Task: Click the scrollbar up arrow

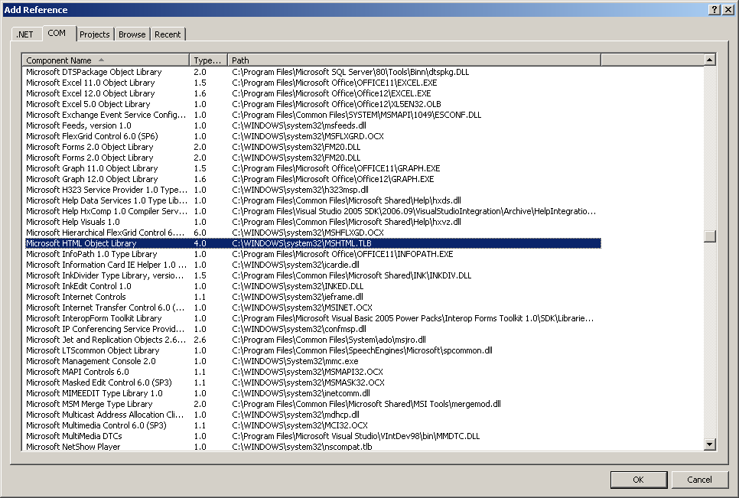Action: (710, 60)
